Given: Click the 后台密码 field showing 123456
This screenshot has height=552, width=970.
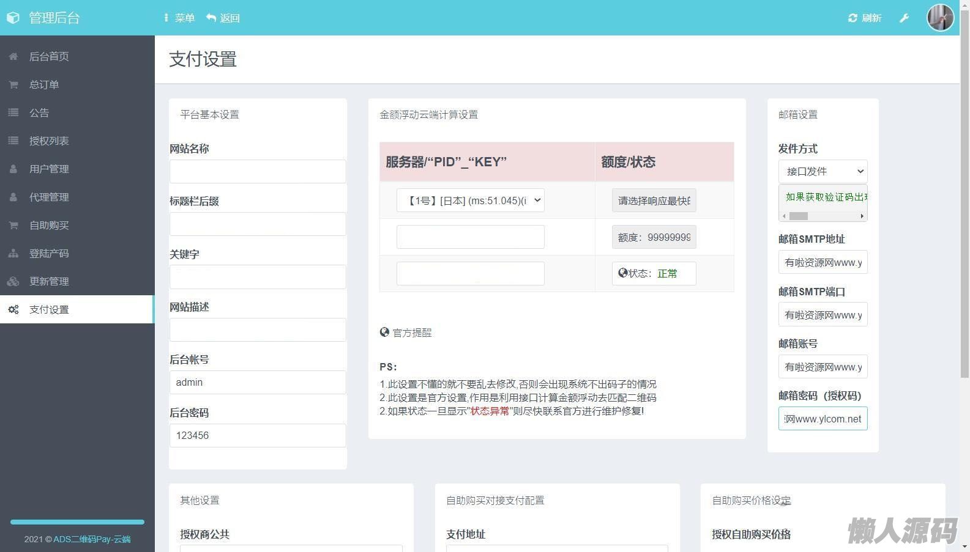Looking at the screenshot, I should tap(258, 436).
